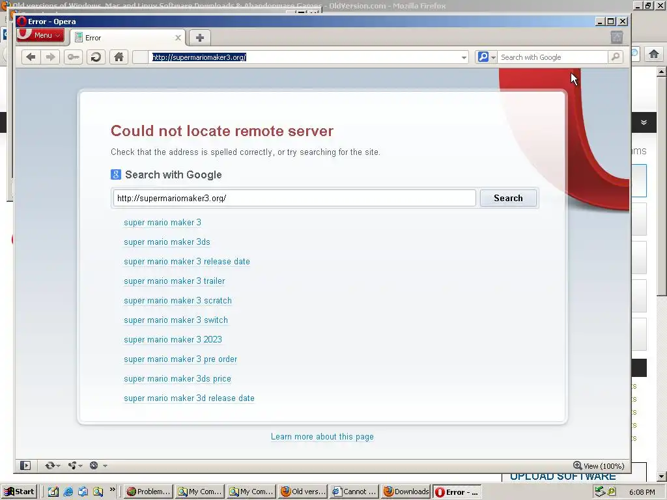Switch to the 'Problem...' taskbar button
This screenshot has height=500, width=667.
[149, 492]
